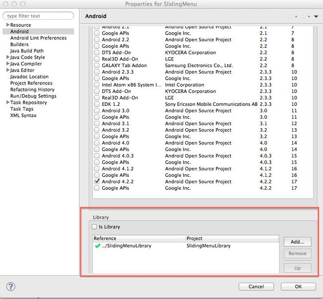
Task: Check the Android 2.3.3 target checkbox
Action: click(x=96, y=72)
